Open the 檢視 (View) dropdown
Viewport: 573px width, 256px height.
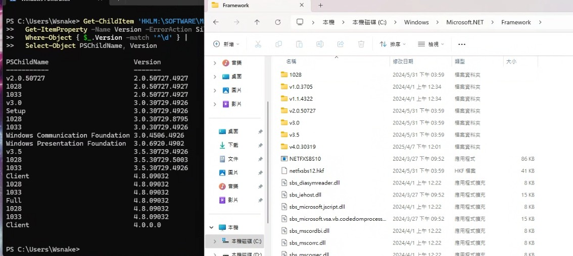click(x=431, y=44)
